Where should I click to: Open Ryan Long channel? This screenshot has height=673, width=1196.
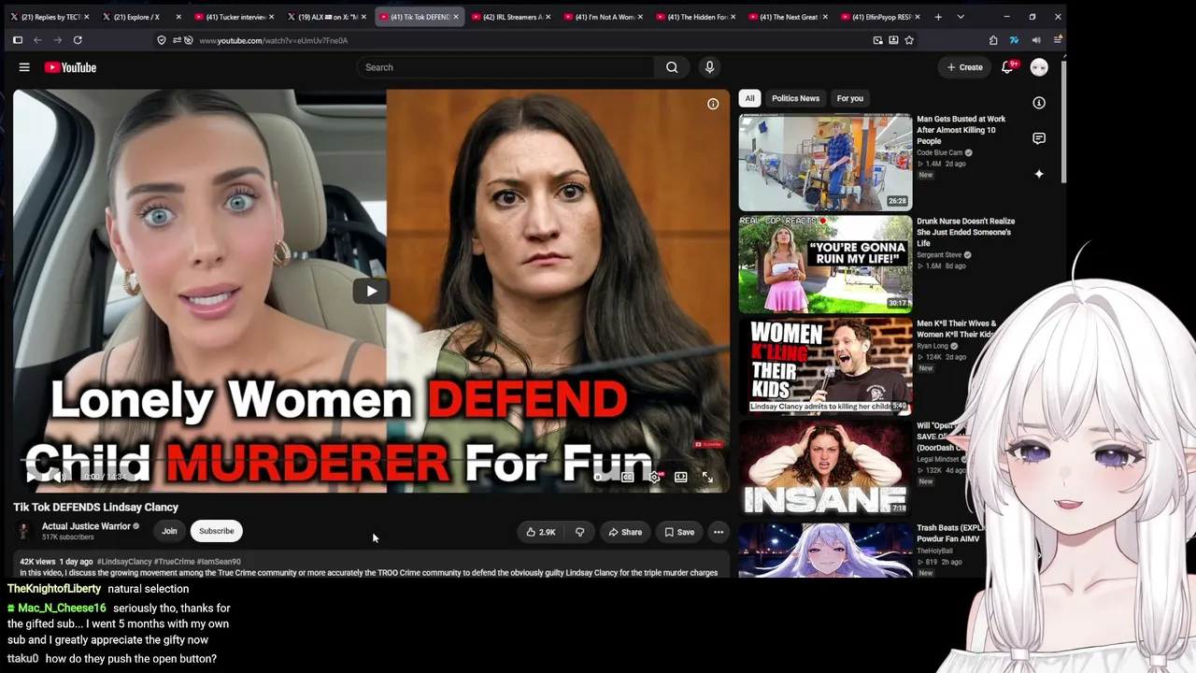(x=933, y=346)
